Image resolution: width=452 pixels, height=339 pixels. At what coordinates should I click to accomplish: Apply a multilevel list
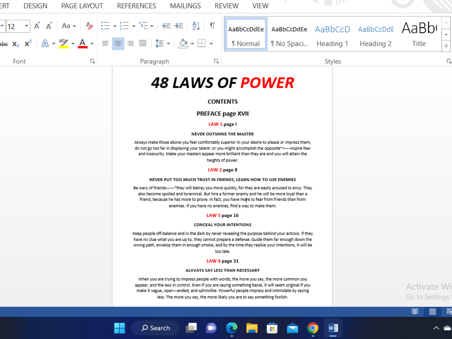tap(143, 26)
